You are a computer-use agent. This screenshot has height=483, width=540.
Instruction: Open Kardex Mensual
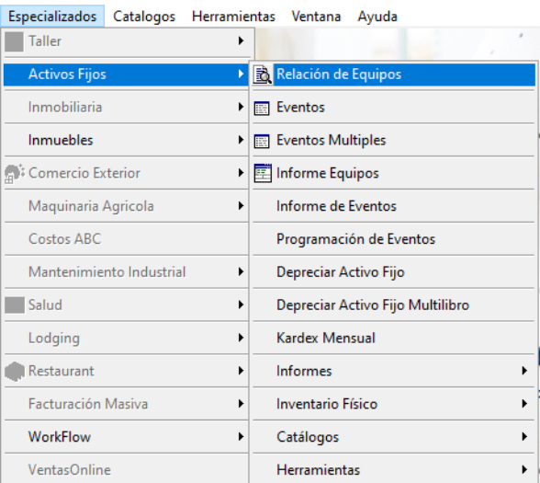pyautogui.click(x=394, y=339)
